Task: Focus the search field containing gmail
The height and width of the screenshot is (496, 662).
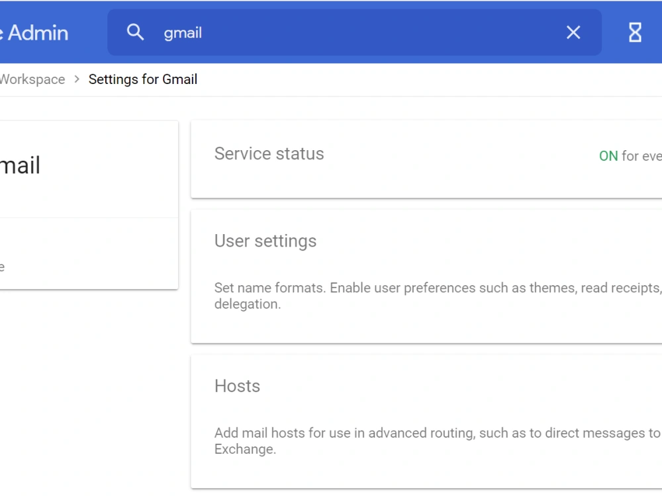Action: [x=355, y=32]
